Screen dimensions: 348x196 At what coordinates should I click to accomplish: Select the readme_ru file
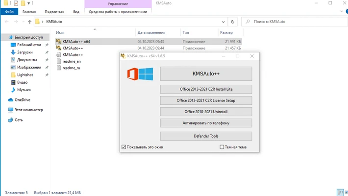71,68
